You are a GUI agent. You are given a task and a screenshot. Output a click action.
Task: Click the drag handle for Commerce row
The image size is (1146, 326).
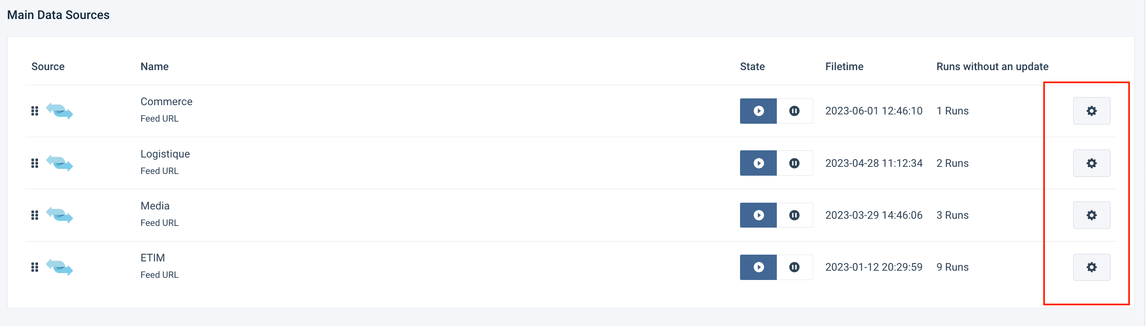(x=35, y=111)
